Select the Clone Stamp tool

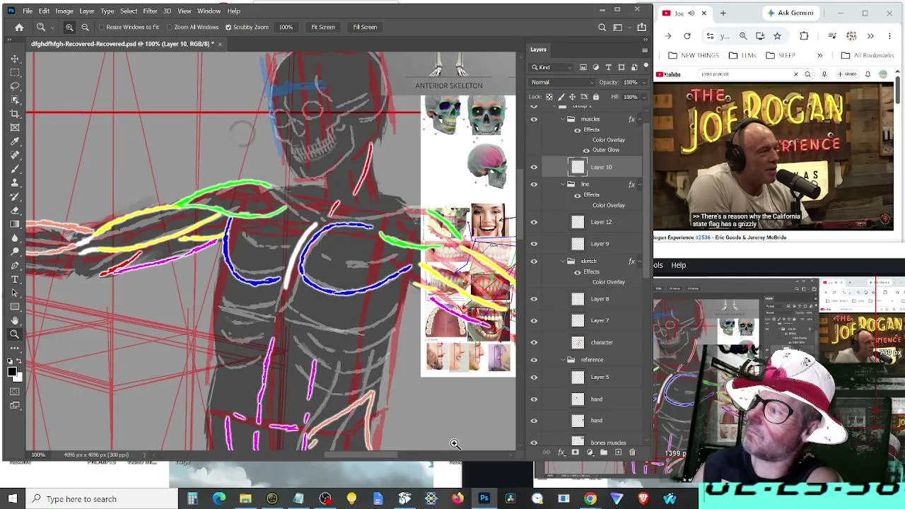pyautogui.click(x=15, y=182)
